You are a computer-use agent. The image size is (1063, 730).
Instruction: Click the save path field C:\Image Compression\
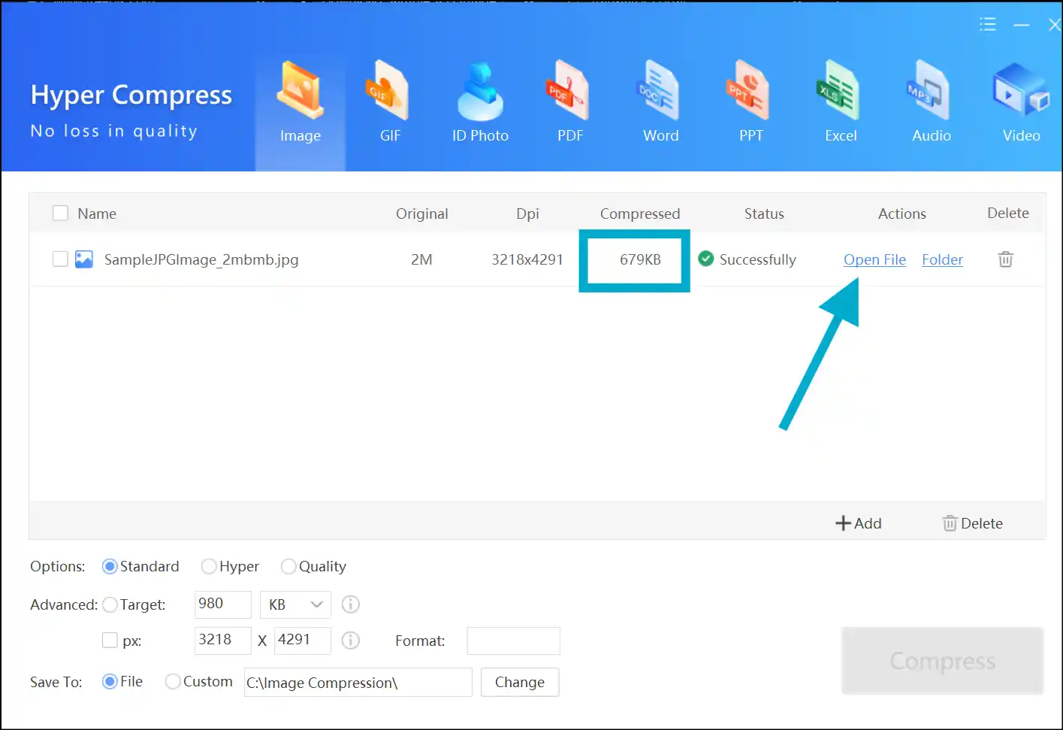(358, 682)
